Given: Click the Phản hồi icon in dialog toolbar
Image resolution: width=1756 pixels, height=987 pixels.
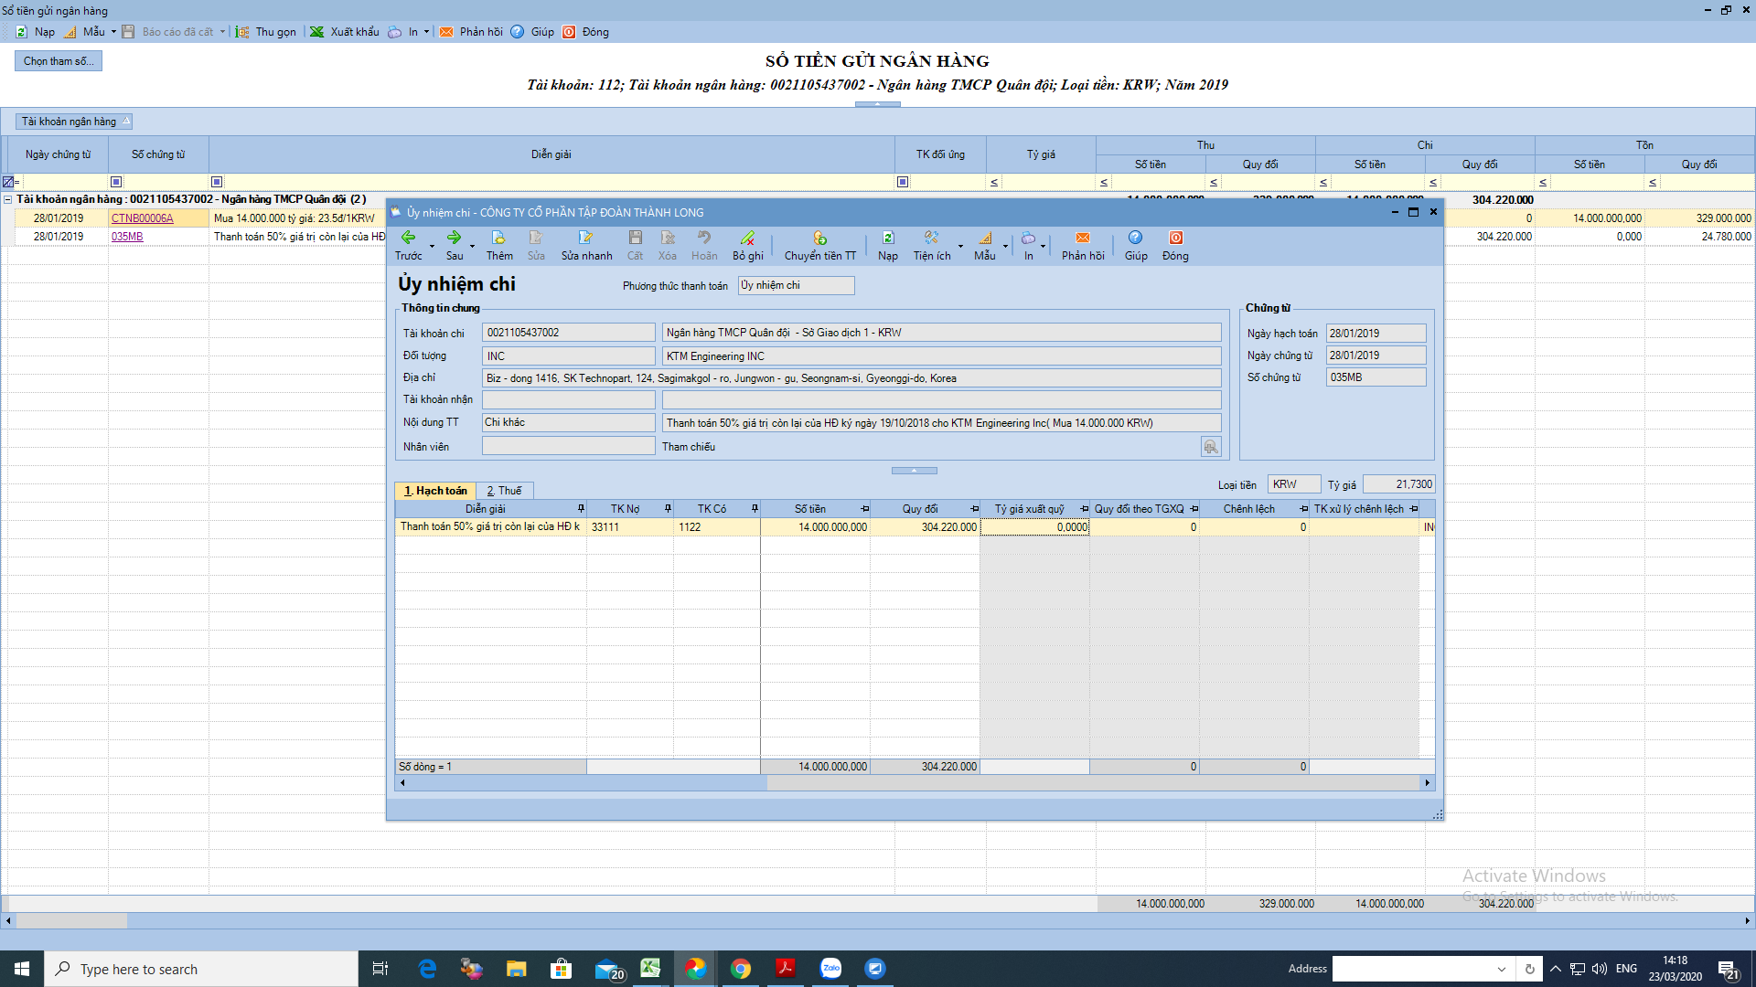Looking at the screenshot, I should tap(1082, 238).
